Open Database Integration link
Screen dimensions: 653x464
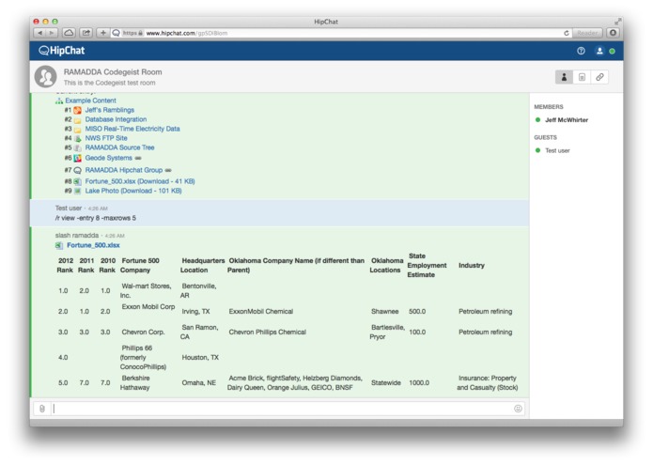pyautogui.click(x=116, y=119)
